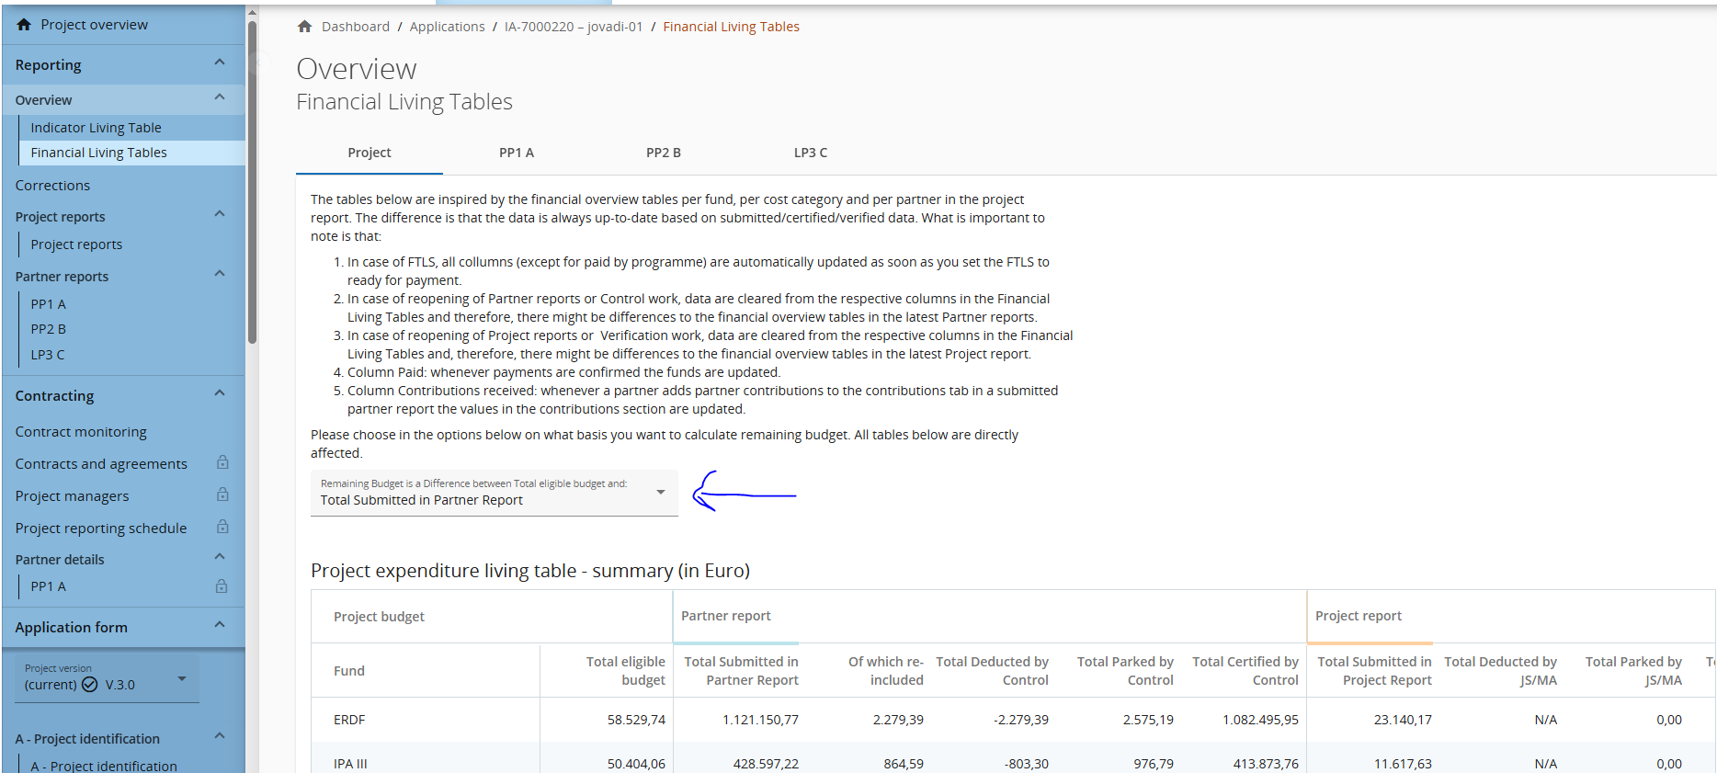Collapse the Partner reports group
This screenshot has height=773, width=1717.
point(220,275)
